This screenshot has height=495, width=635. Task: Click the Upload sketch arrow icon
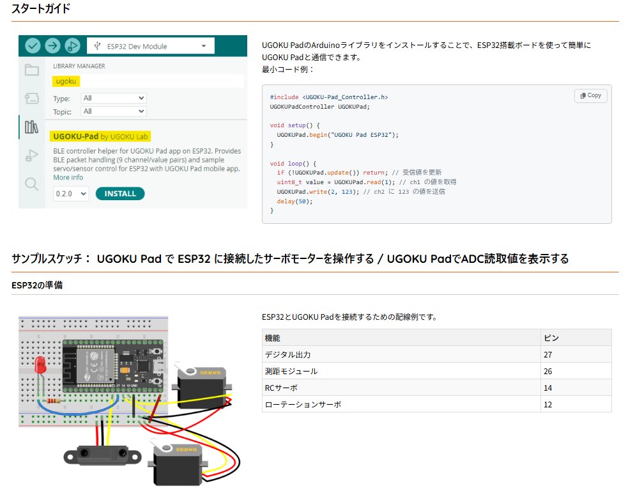(52, 45)
